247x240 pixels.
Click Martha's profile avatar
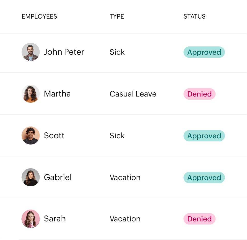pyautogui.click(x=31, y=94)
